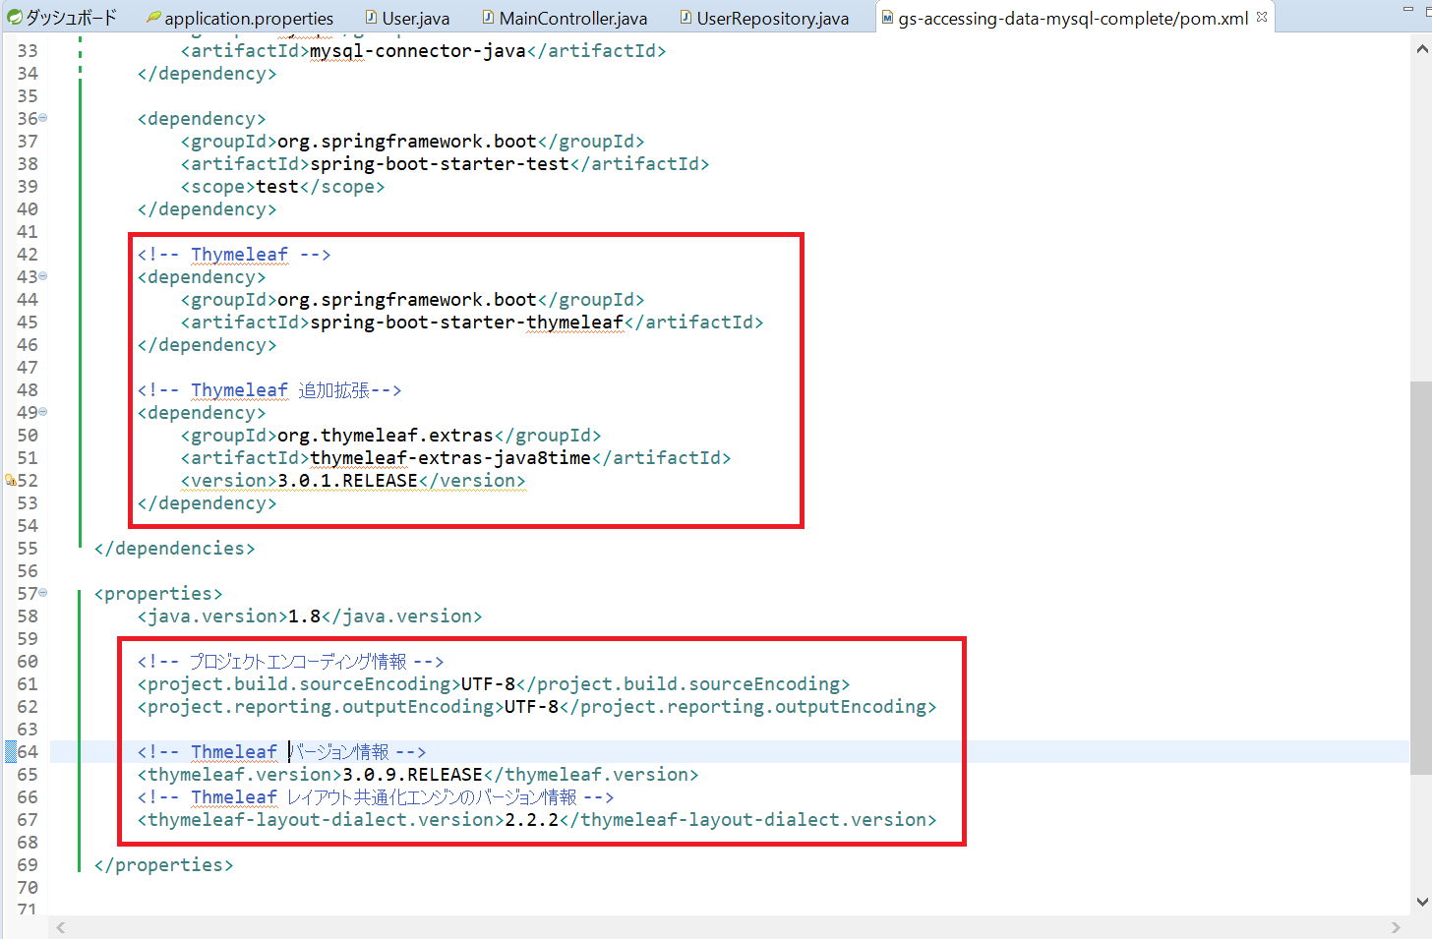Viewport: 1432px width, 939px height.
Task: Fold the thymeleaf-extras dependency at line 49
Action: [43, 412]
